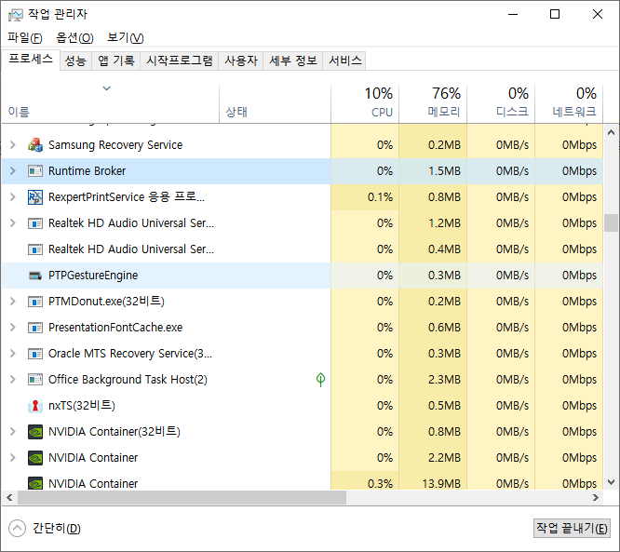
Task: Expand the RexpertPrintService row
Action: [13, 197]
